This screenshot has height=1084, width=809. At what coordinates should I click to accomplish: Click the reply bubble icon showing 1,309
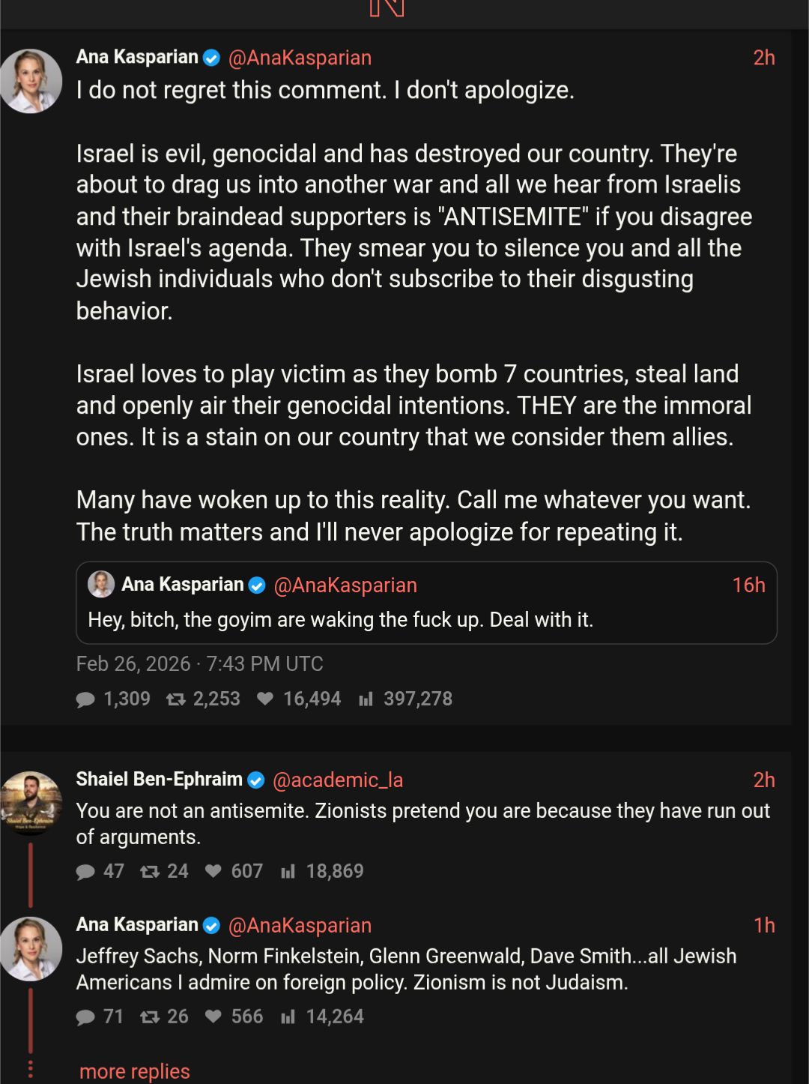coord(85,699)
